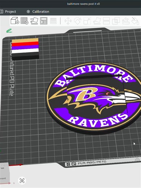Select the Support painting tool
The height and width of the screenshot is (188, 141).
126,21
